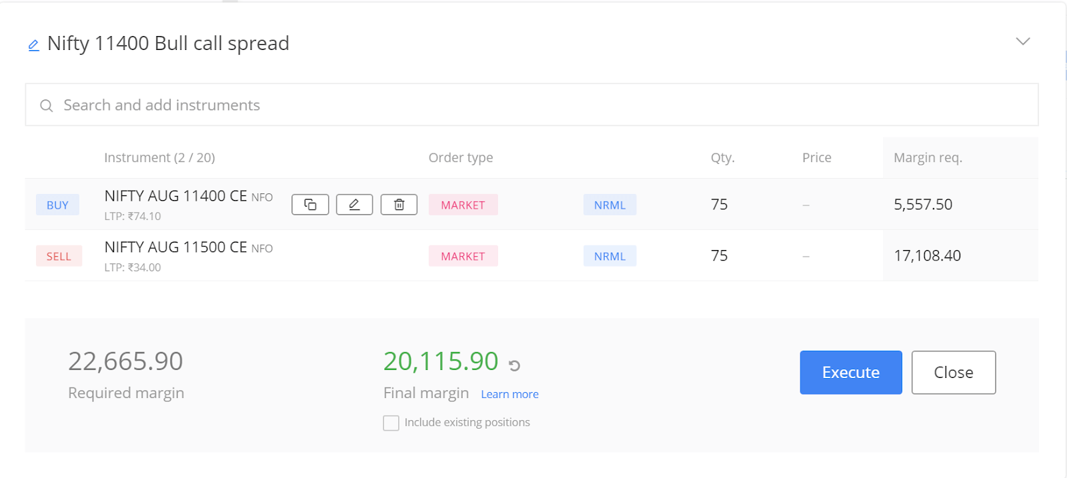Click the BUY tag on 11400 CE row
The width and height of the screenshot is (1067, 478).
click(x=57, y=205)
